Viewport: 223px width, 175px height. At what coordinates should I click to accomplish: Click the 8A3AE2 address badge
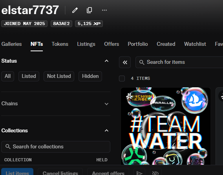tap(61, 23)
